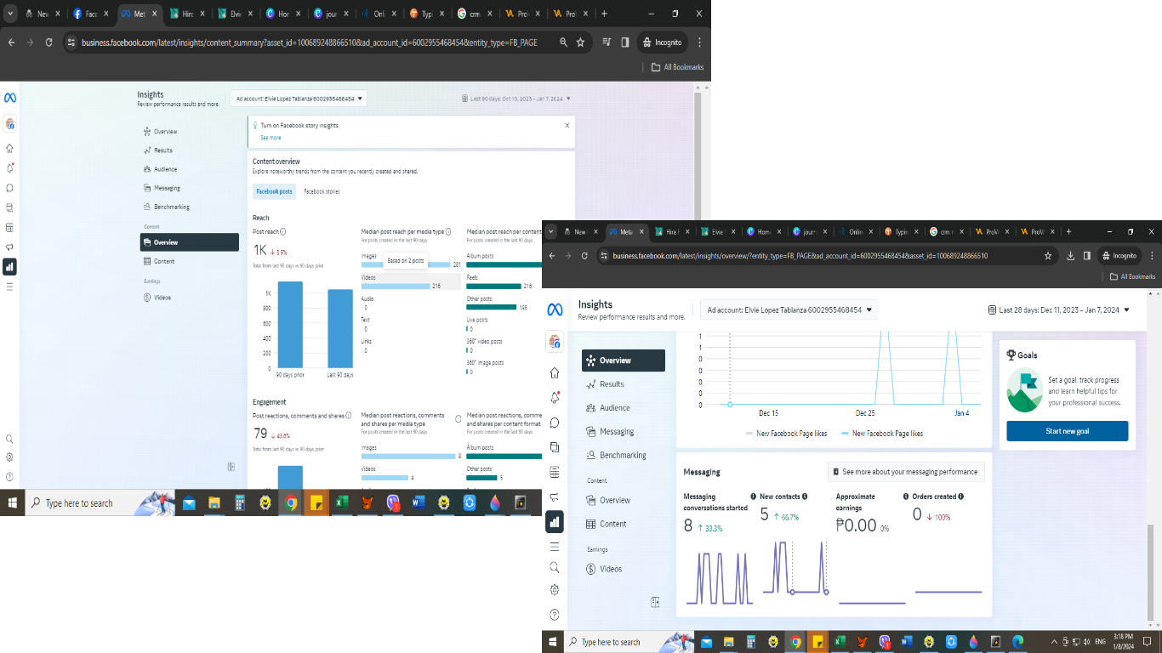Open the Settings gear in the back window
This screenshot has height=653, width=1162.
[10, 457]
